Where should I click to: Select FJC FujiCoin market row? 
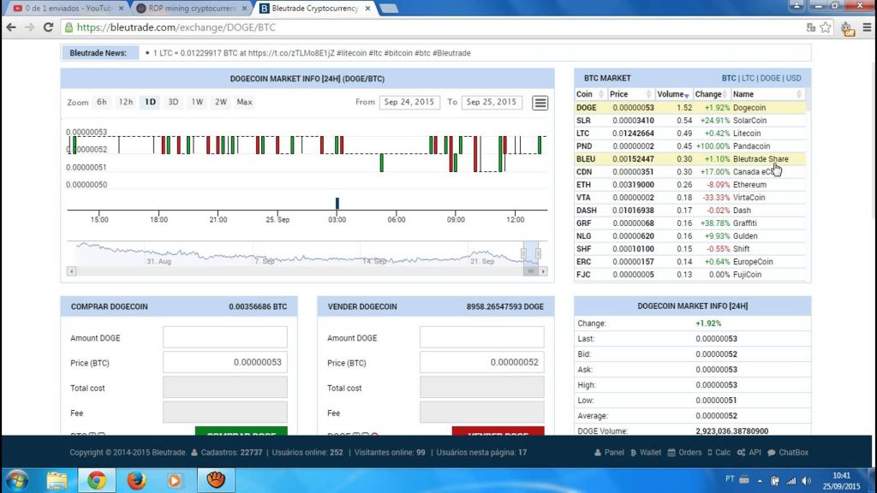[690, 275]
